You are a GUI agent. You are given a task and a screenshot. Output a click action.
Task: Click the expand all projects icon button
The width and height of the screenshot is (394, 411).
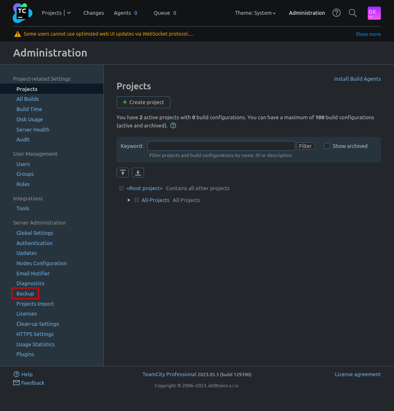pos(138,173)
